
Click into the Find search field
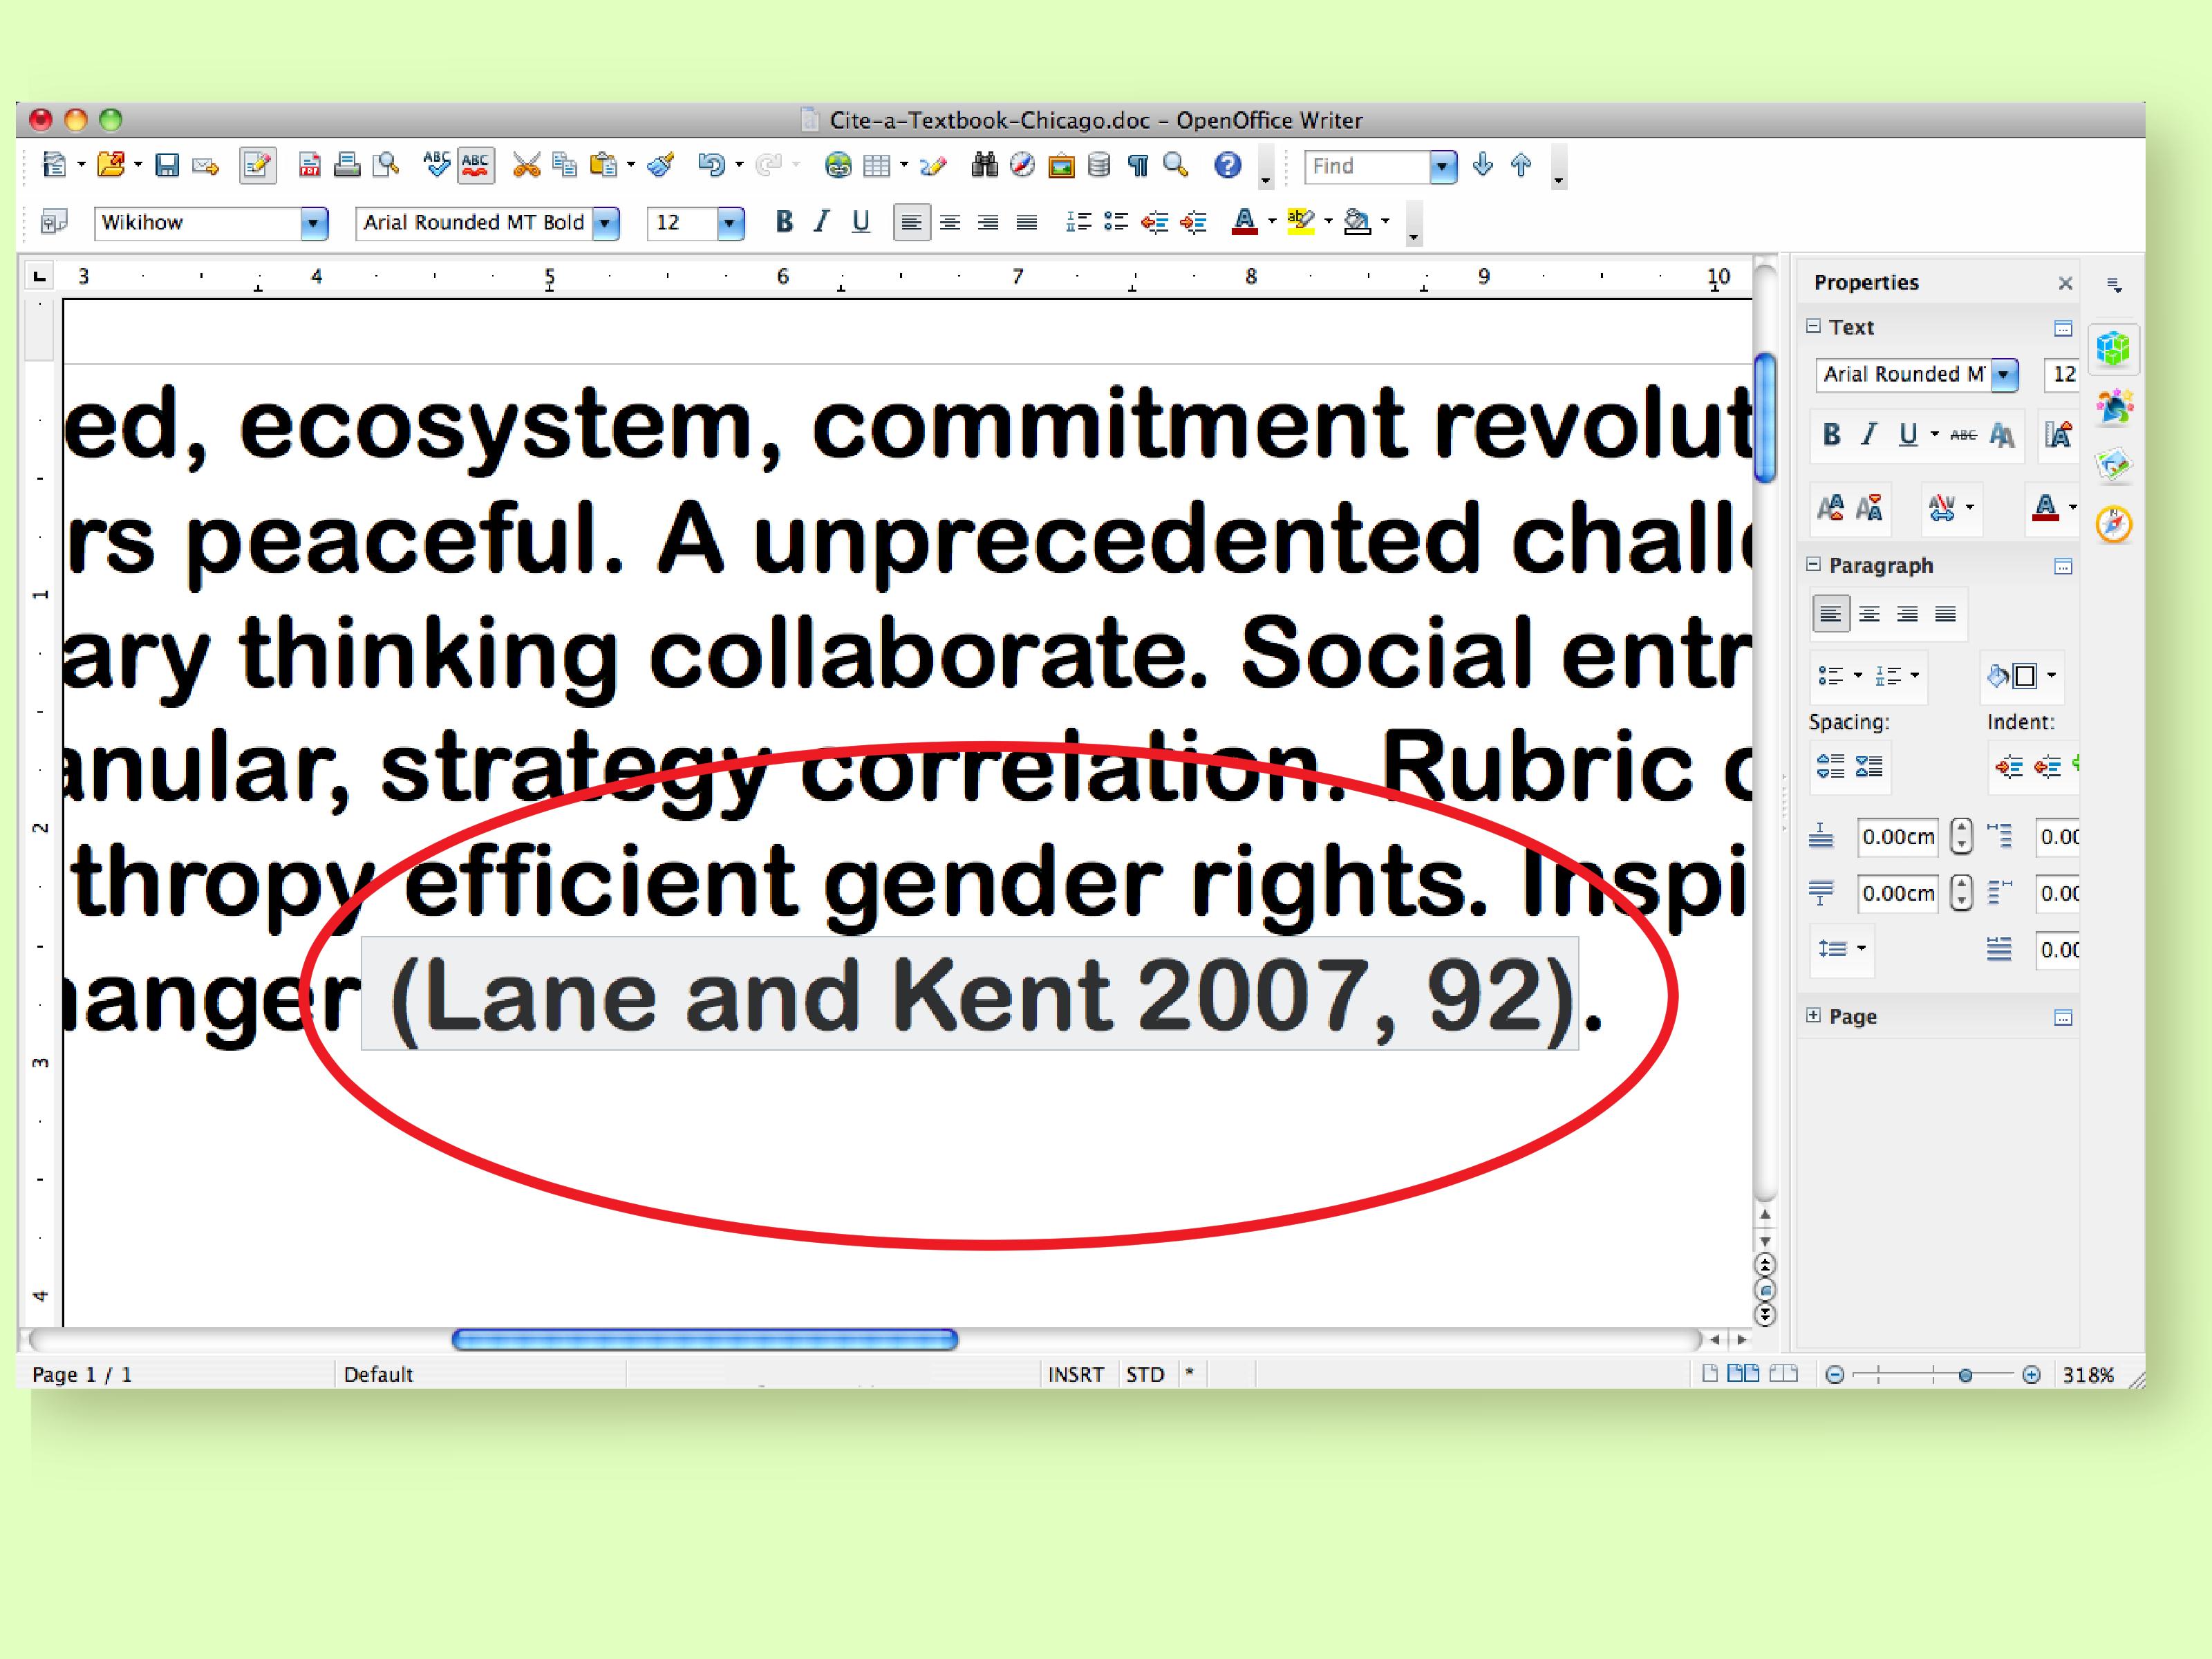click(1366, 166)
